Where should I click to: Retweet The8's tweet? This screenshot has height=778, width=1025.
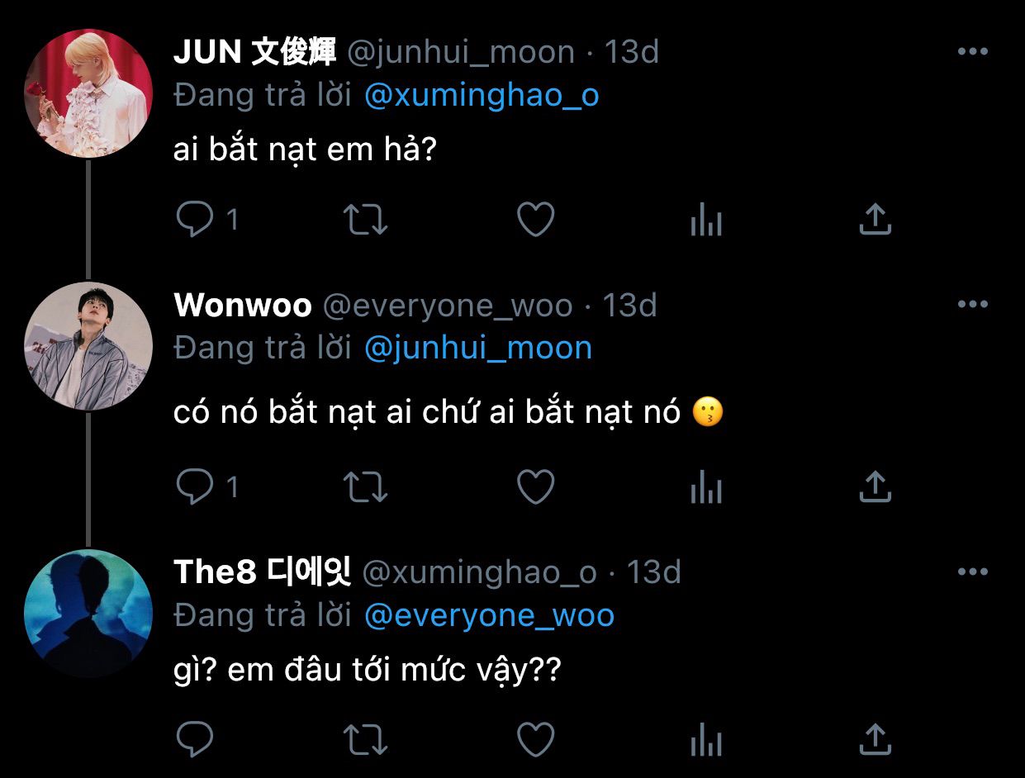click(x=365, y=738)
